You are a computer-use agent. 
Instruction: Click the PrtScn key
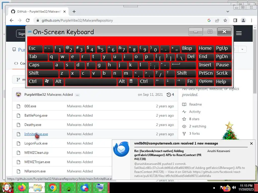click(206, 74)
